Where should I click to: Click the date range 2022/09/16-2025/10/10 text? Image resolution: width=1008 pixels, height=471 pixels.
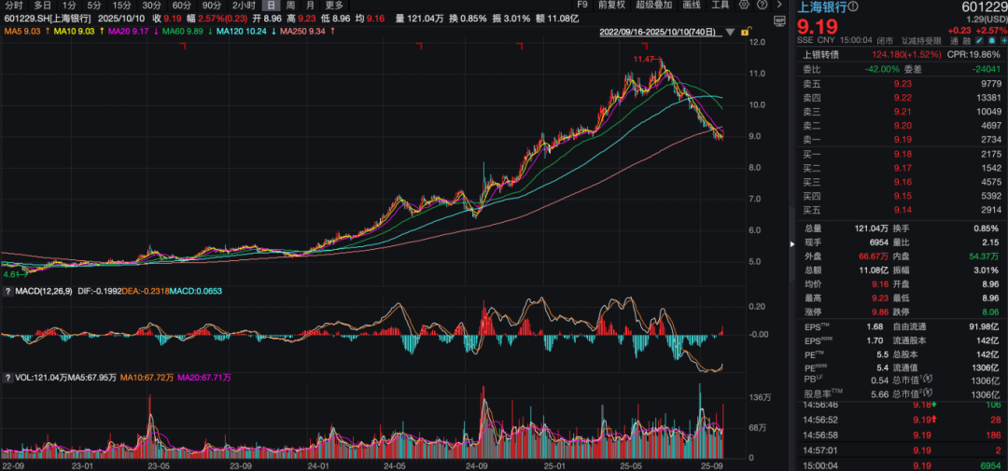660,32
